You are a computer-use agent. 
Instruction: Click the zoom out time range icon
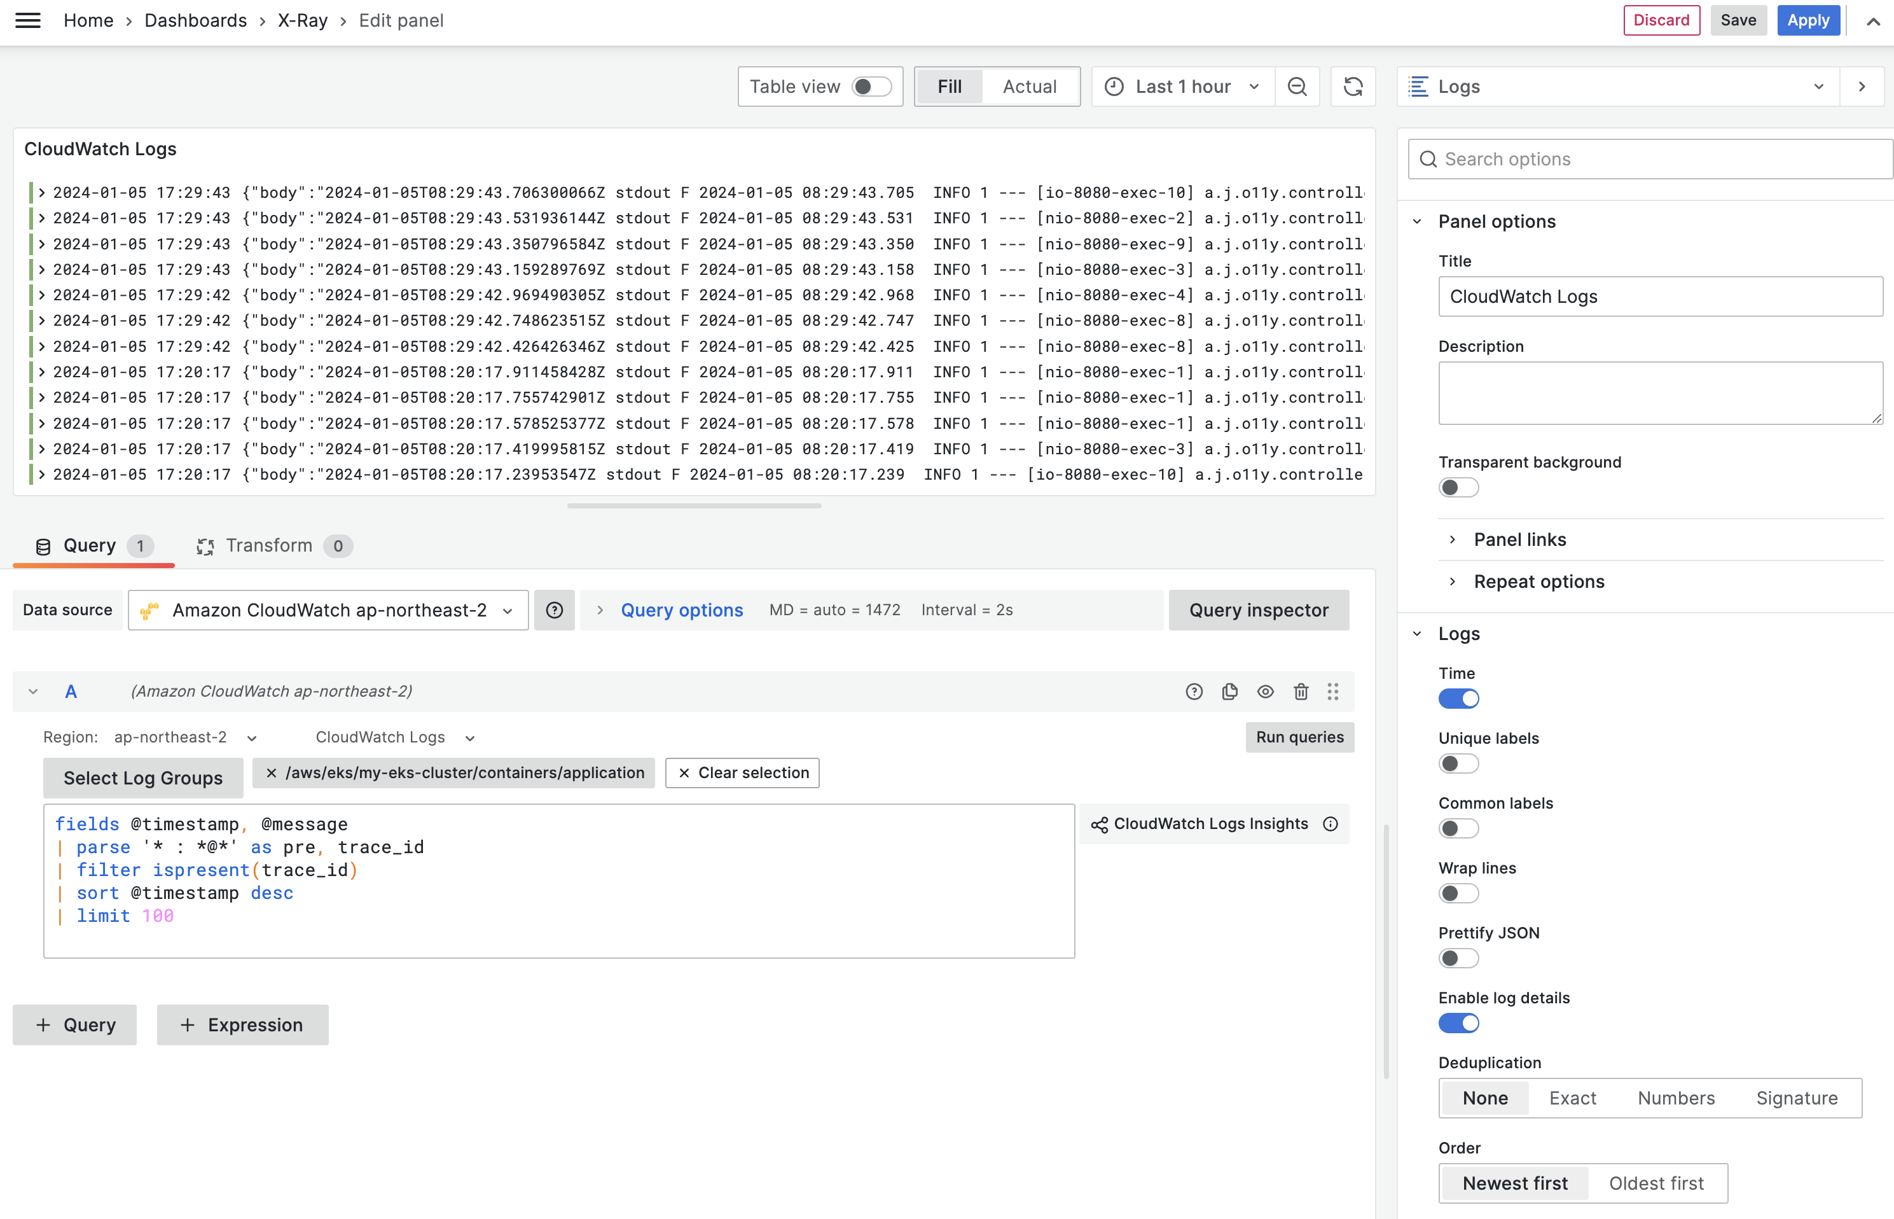[x=1297, y=87]
